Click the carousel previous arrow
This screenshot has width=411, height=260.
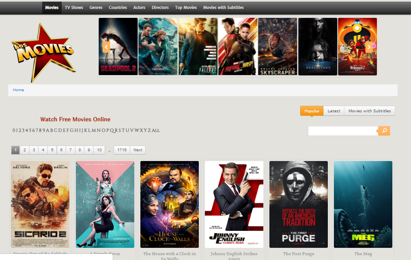pos(106,47)
